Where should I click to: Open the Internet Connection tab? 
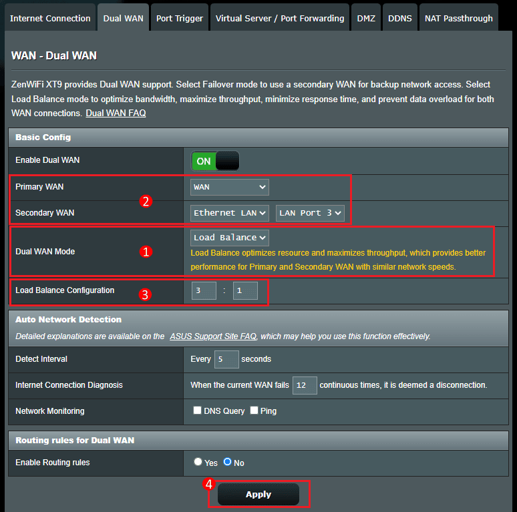[x=50, y=18]
